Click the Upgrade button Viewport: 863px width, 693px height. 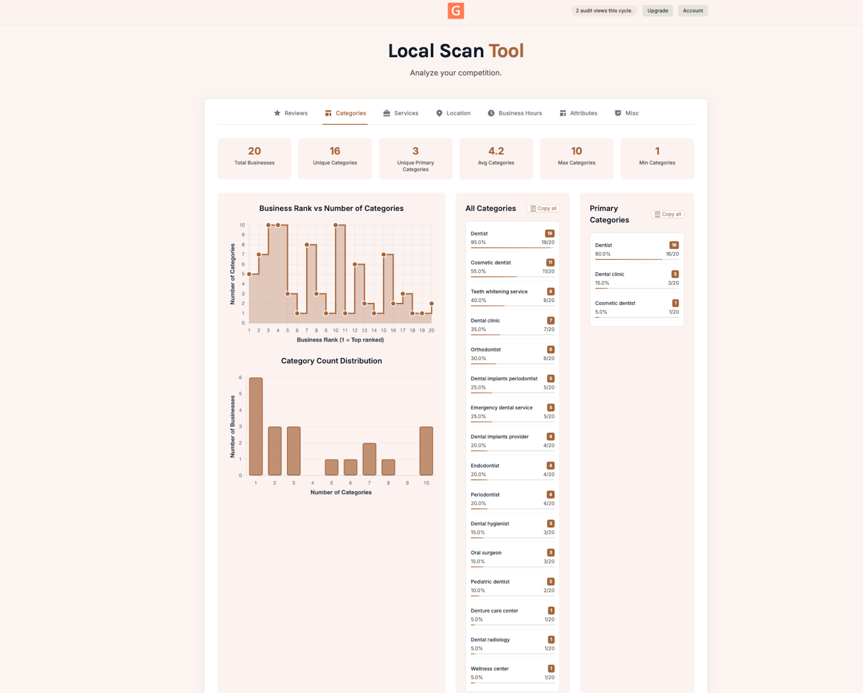point(657,10)
